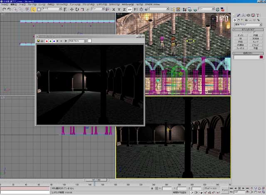Click the object name input field

246,57
